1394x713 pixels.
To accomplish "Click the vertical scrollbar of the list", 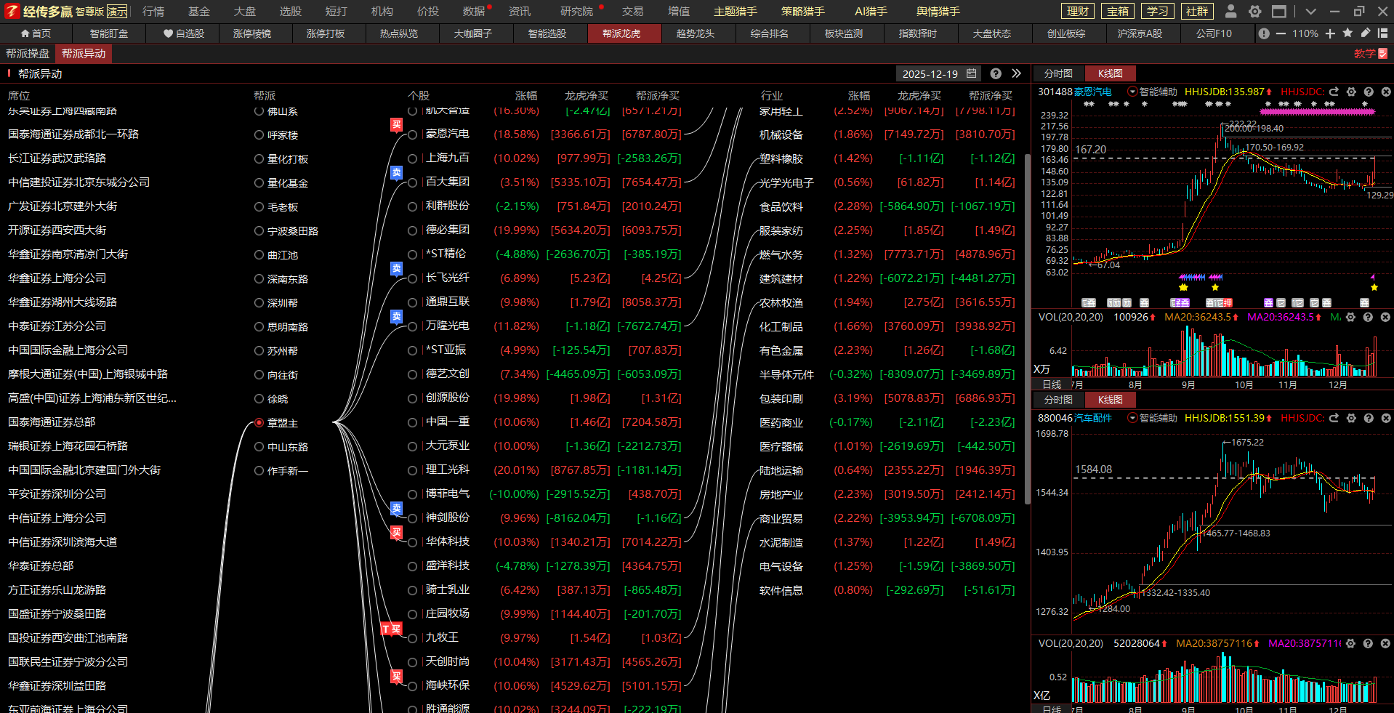I will pyautogui.click(x=1026, y=327).
